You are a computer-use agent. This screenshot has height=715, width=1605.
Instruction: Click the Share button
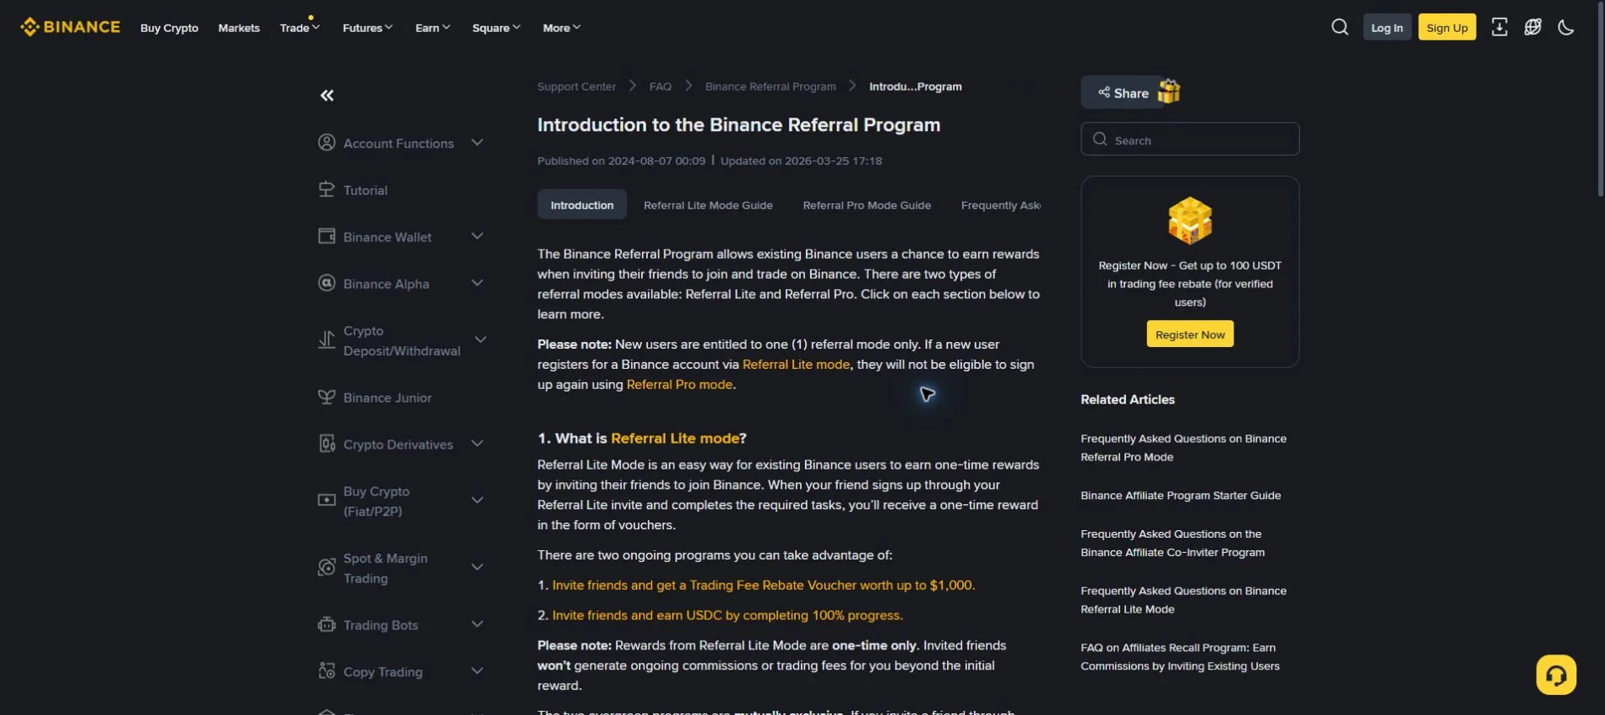1123,92
